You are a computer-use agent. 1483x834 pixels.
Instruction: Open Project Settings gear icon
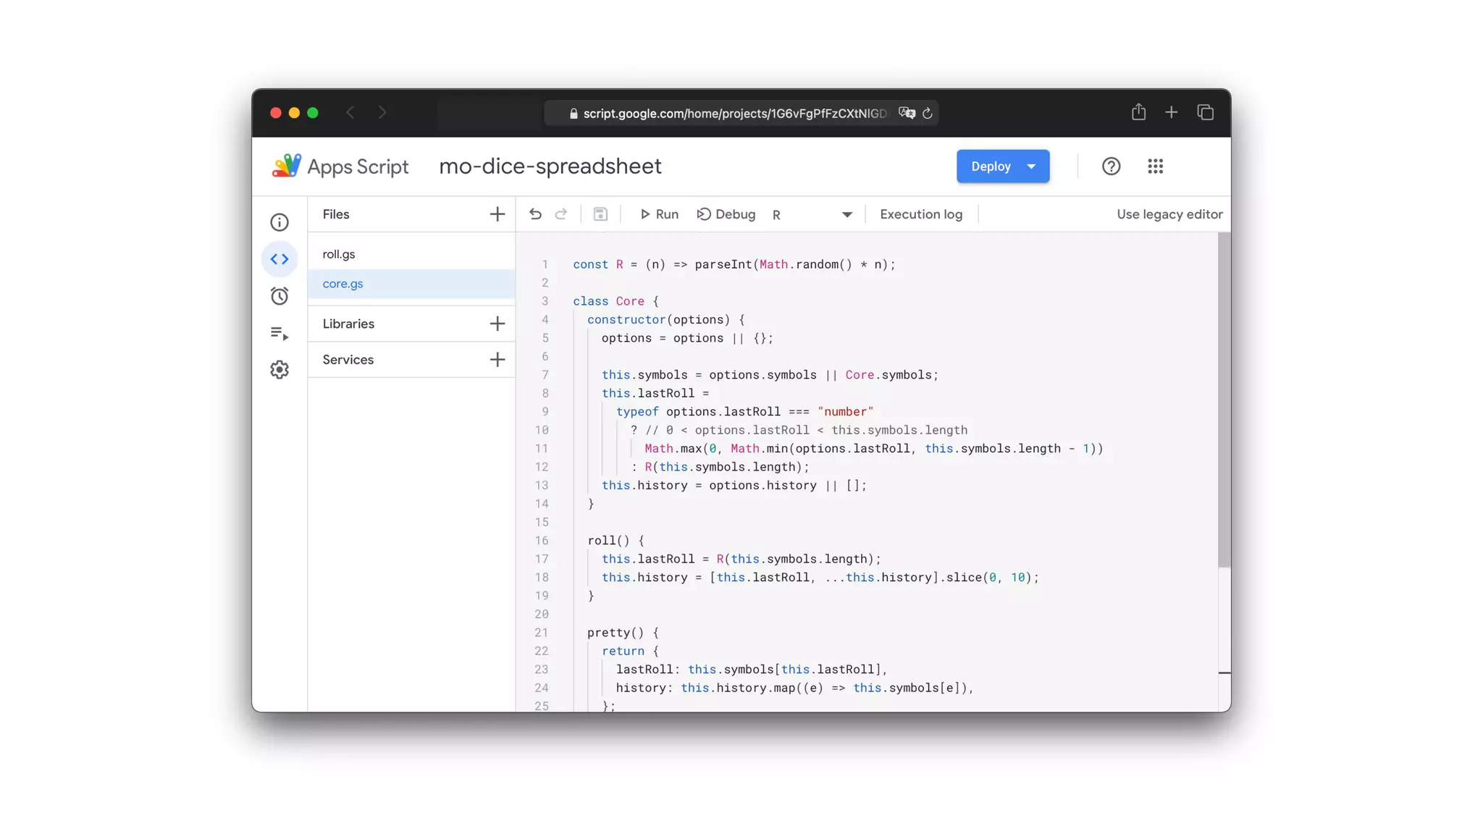click(x=280, y=370)
